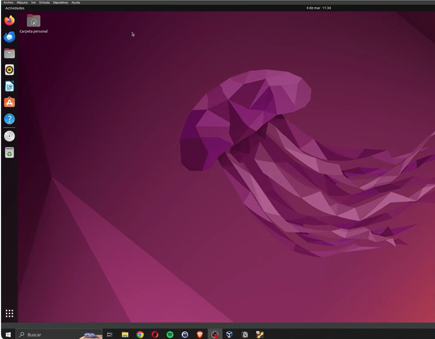Open the Trash from the dock
Viewport: 435px width, 339px height.
(10, 153)
